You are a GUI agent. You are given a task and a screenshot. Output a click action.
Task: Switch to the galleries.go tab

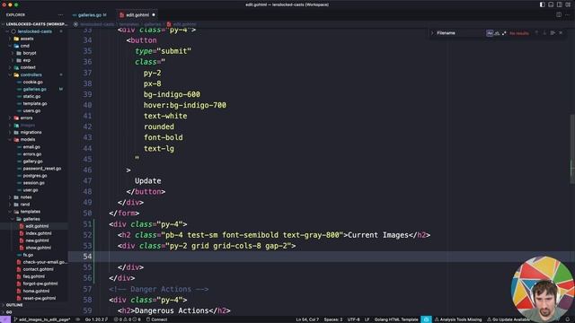pos(90,15)
